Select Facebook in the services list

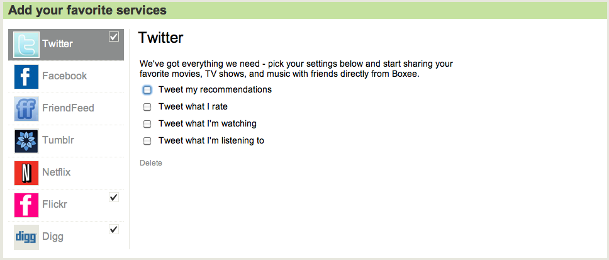[64, 76]
